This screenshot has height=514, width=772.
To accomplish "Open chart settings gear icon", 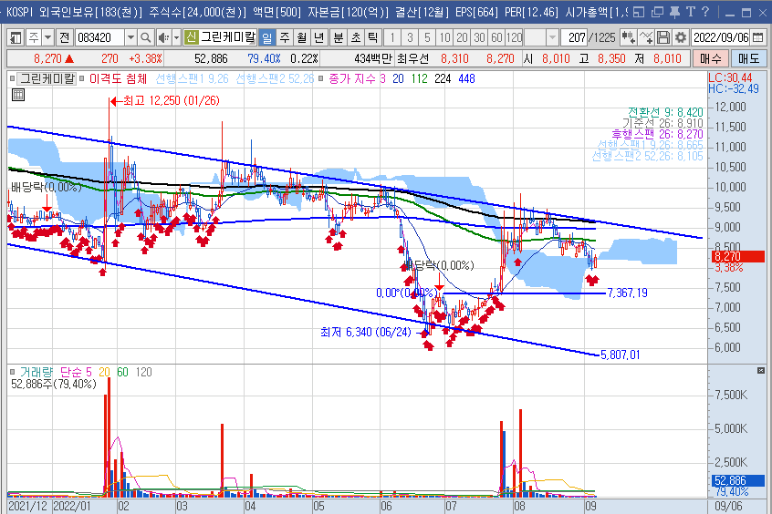I will (681, 37).
